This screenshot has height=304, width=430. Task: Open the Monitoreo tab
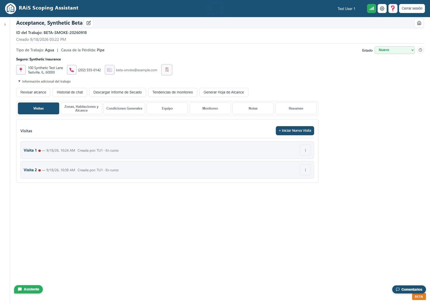(210, 108)
